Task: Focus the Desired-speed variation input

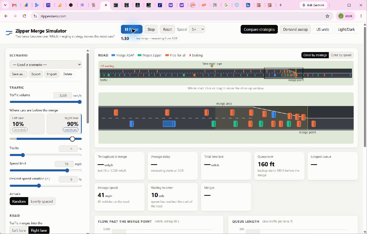Action: (x=68, y=179)
